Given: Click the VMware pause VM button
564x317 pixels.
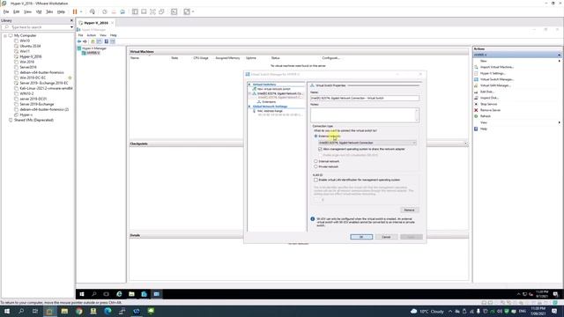Looking at the screenshot, I should 75,11.
